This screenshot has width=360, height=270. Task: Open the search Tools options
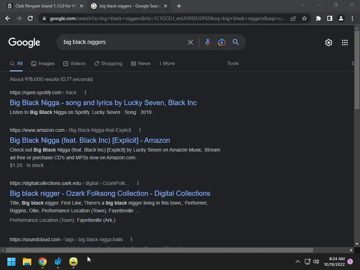coord(233,63)
